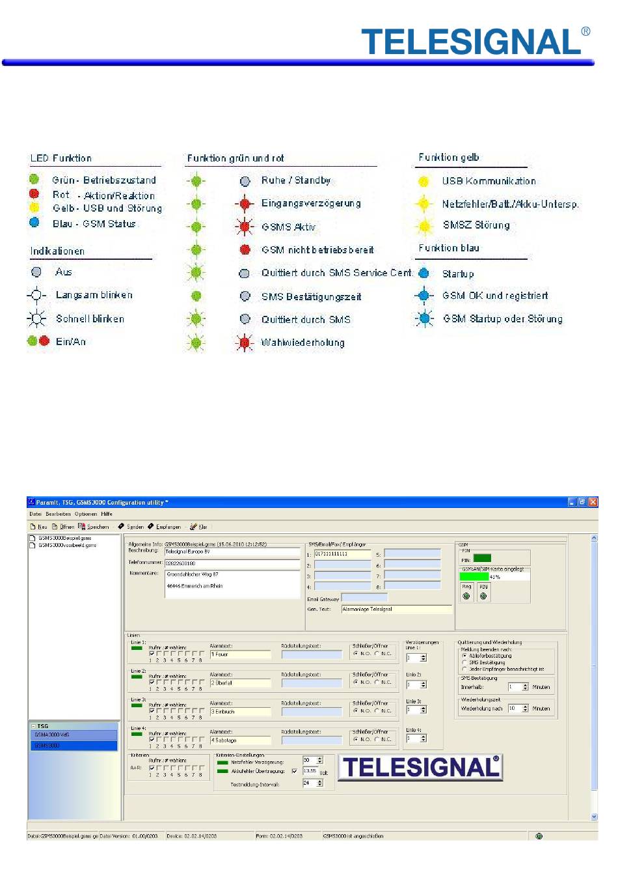Click Verzögerungen Linie 1 stepper arrows
This screenshot has height=885, width=618.
[423, 658]
